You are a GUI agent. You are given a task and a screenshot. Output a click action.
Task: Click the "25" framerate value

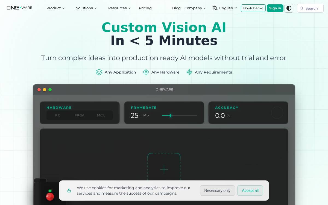tap(134, 115)
